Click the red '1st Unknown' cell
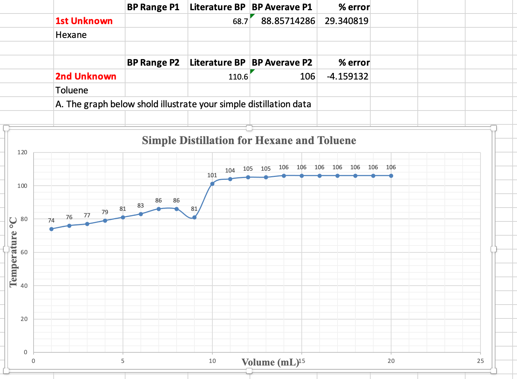The image size is (517, 379). pyautogui.click(x=84, y=21)
